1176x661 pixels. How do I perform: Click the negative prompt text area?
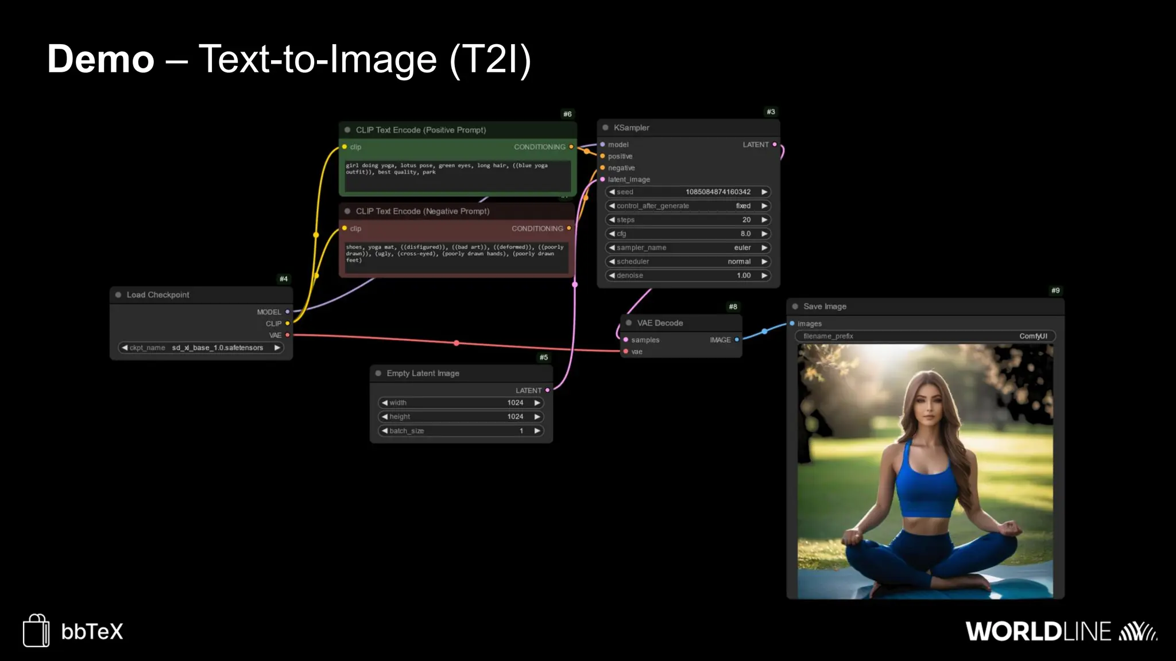457,256
